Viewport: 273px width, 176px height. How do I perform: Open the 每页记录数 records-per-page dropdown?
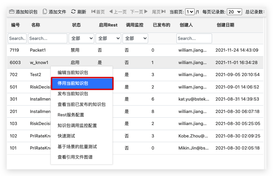(x=234, y=12)
